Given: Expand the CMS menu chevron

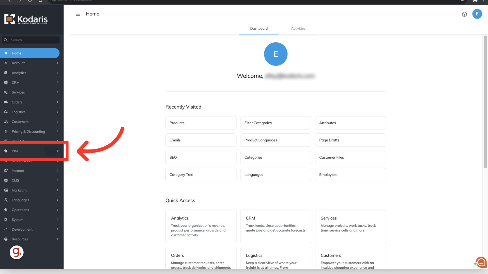Looking at the screenshot, I should pyautogui.click(x=58, y=180).
